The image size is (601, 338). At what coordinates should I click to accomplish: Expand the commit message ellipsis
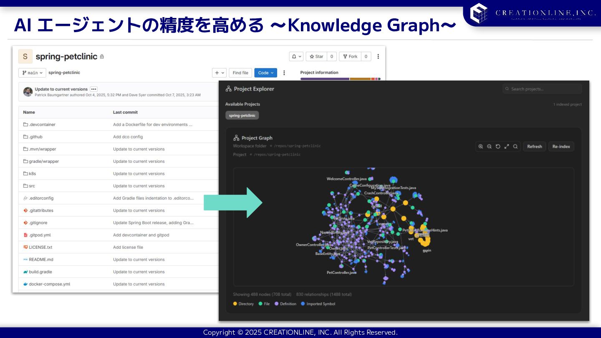93,89
